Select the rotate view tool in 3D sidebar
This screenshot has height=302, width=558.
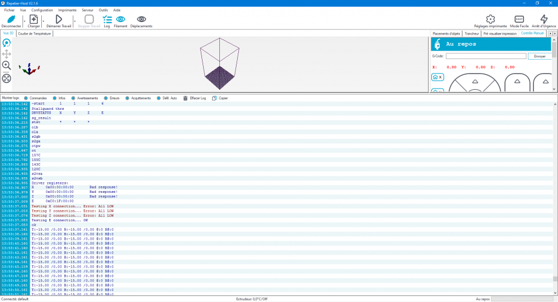[6, 43]
